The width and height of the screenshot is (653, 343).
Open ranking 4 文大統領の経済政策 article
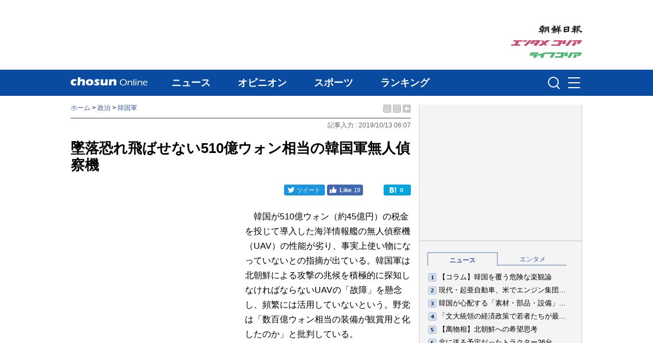502,316
